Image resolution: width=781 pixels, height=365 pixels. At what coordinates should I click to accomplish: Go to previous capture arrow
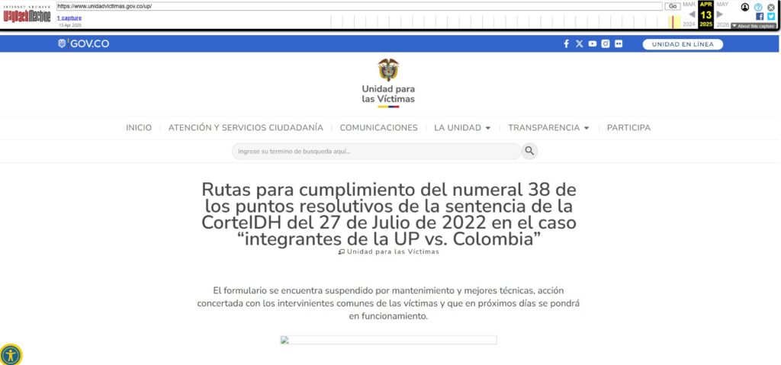click(x=691, y=14)
